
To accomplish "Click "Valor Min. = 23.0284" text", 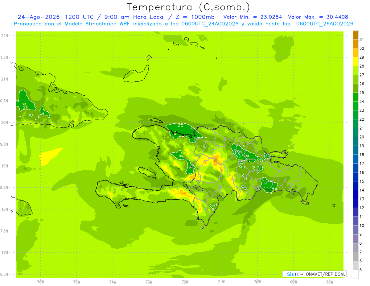I will click(253, 17).
